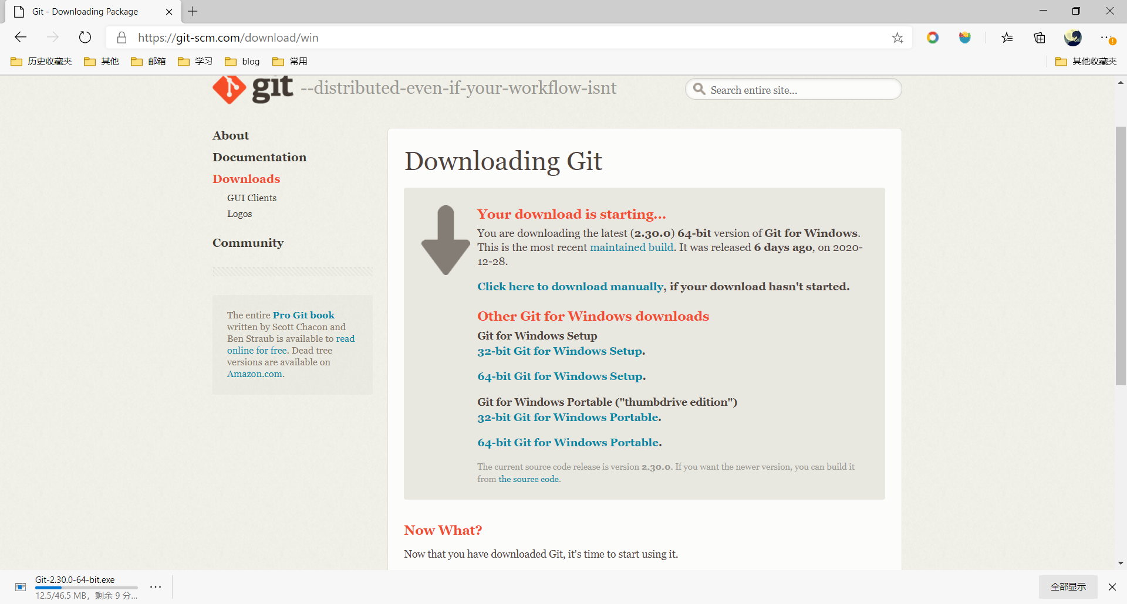
Task: Open the blog bookmarks folder
Action: pos(242,62)
